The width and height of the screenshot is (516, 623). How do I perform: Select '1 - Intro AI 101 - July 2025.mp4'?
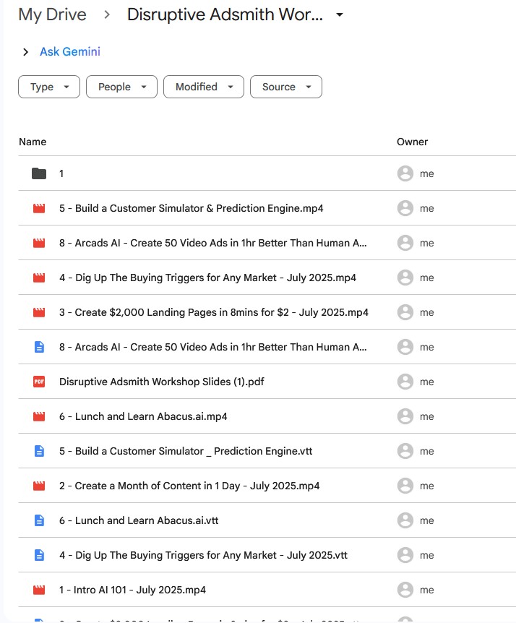pyautogui.click(x=133, y=590)
